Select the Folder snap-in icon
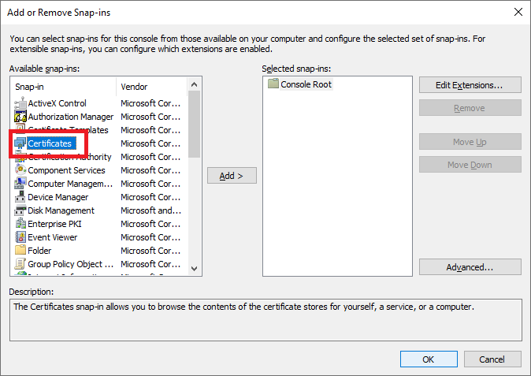 coord(20,251)
